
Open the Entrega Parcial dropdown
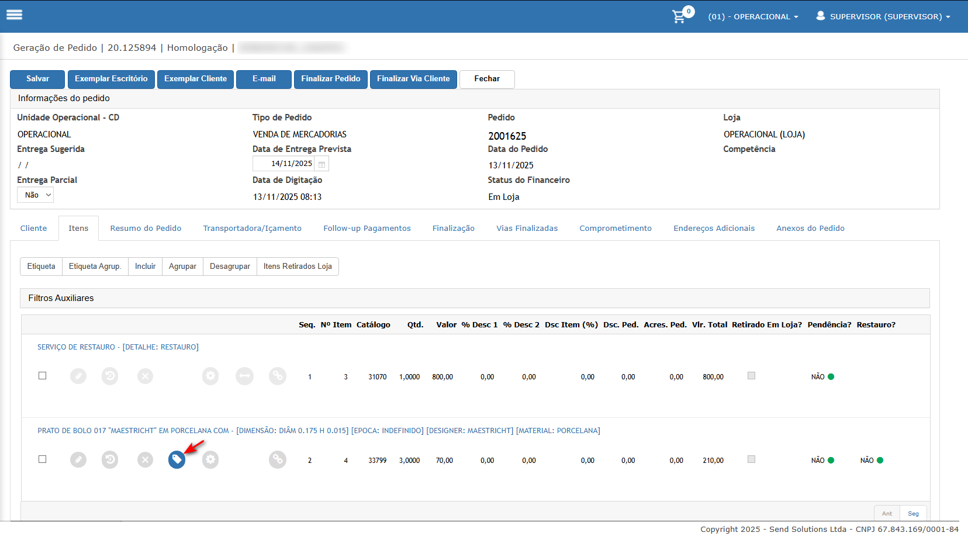[36, 195]
